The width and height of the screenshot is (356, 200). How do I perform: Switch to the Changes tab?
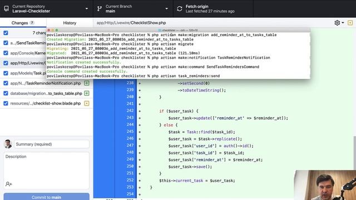click(23, 23)
